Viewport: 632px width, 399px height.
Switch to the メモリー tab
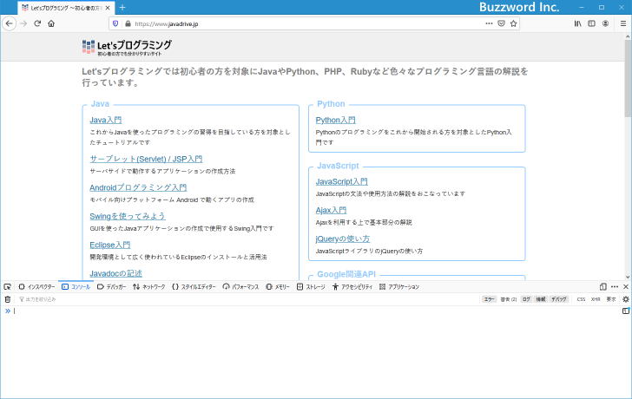click(278, 286)
